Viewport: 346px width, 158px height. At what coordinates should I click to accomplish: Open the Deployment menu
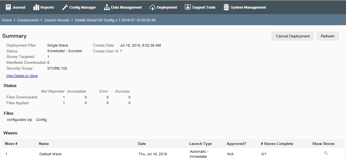(163, 7)
